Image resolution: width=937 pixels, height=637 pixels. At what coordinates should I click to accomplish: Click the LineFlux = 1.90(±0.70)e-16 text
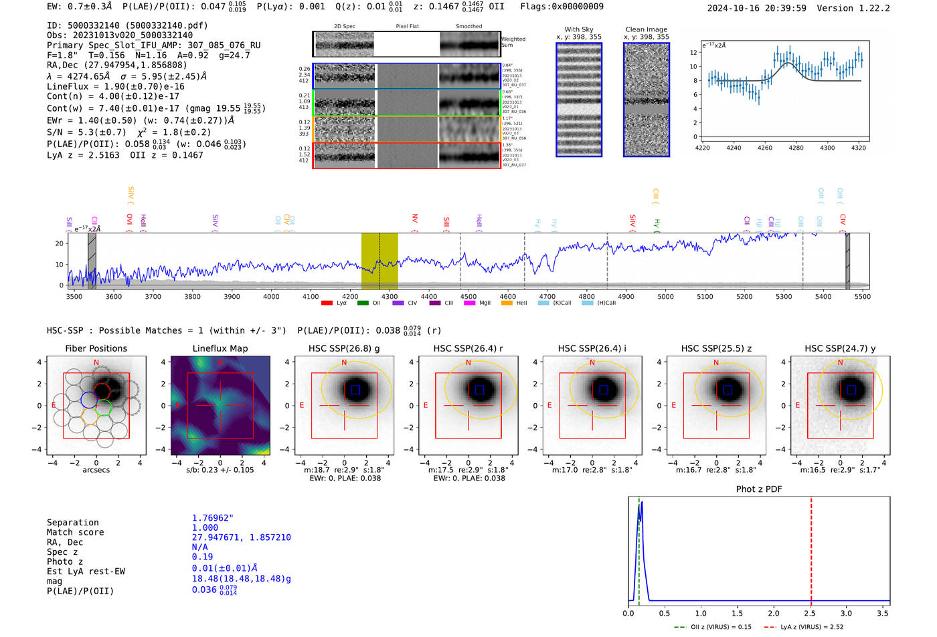pyautogui.click(x=116, y=87)
